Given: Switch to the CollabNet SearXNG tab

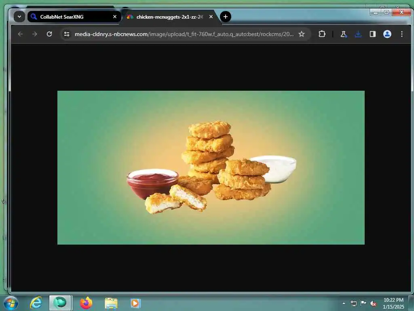Looking at the screenshot, I should [x=74, y=17].
